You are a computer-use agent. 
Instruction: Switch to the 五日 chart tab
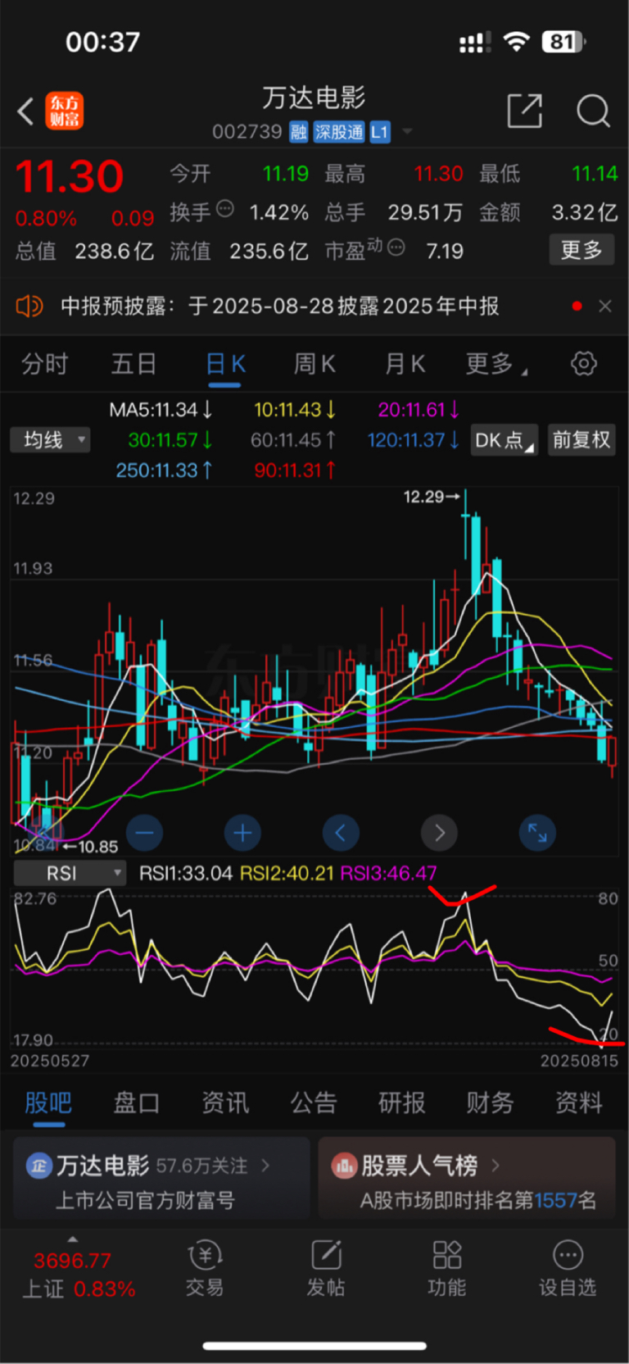pos(133,364)
